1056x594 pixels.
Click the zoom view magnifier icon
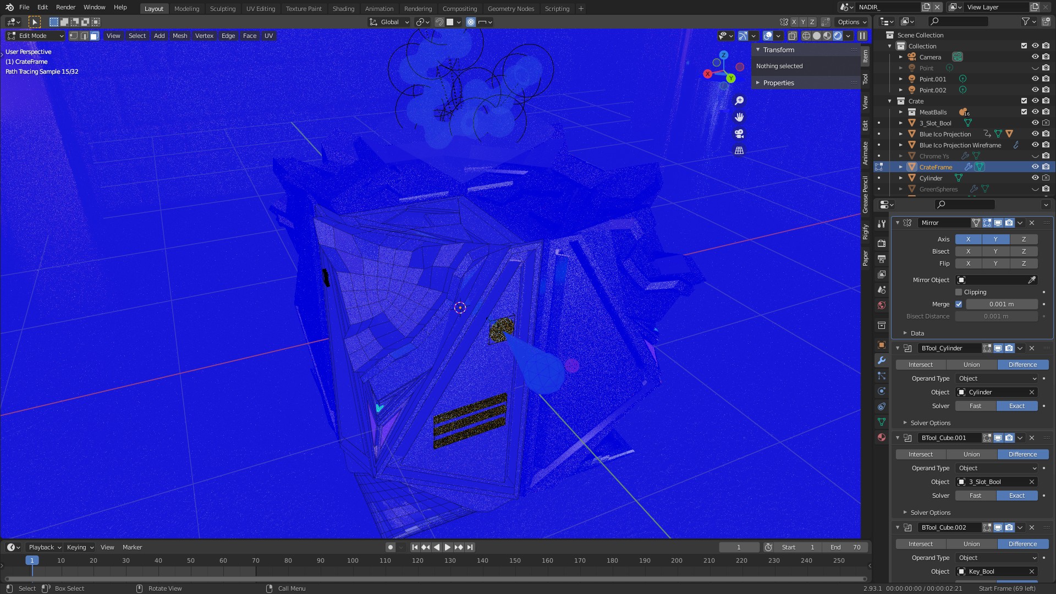coord(739,101)
